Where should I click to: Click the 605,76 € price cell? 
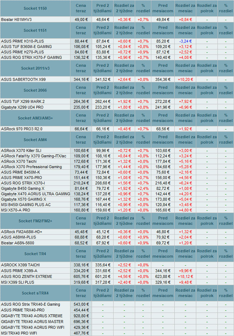[x=81, y=277]
